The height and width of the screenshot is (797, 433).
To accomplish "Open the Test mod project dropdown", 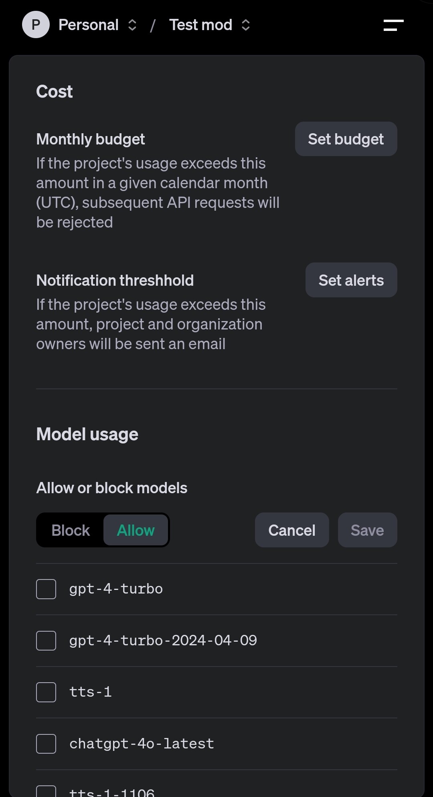I will [246, 25].
